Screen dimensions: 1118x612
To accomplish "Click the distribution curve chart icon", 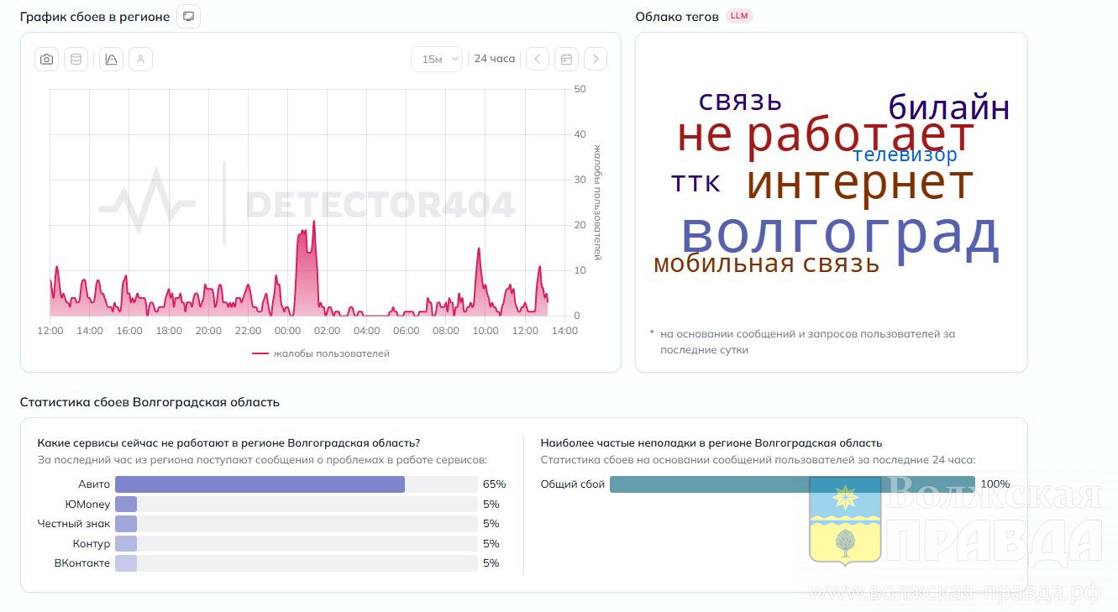I will (x=111, y=59).
